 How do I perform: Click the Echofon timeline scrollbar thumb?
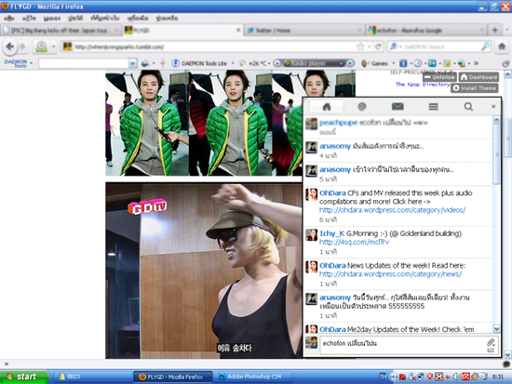[496, 153]
